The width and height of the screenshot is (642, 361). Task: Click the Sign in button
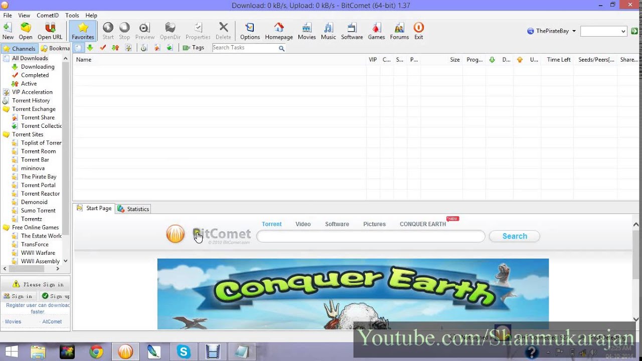coord(18,296)
